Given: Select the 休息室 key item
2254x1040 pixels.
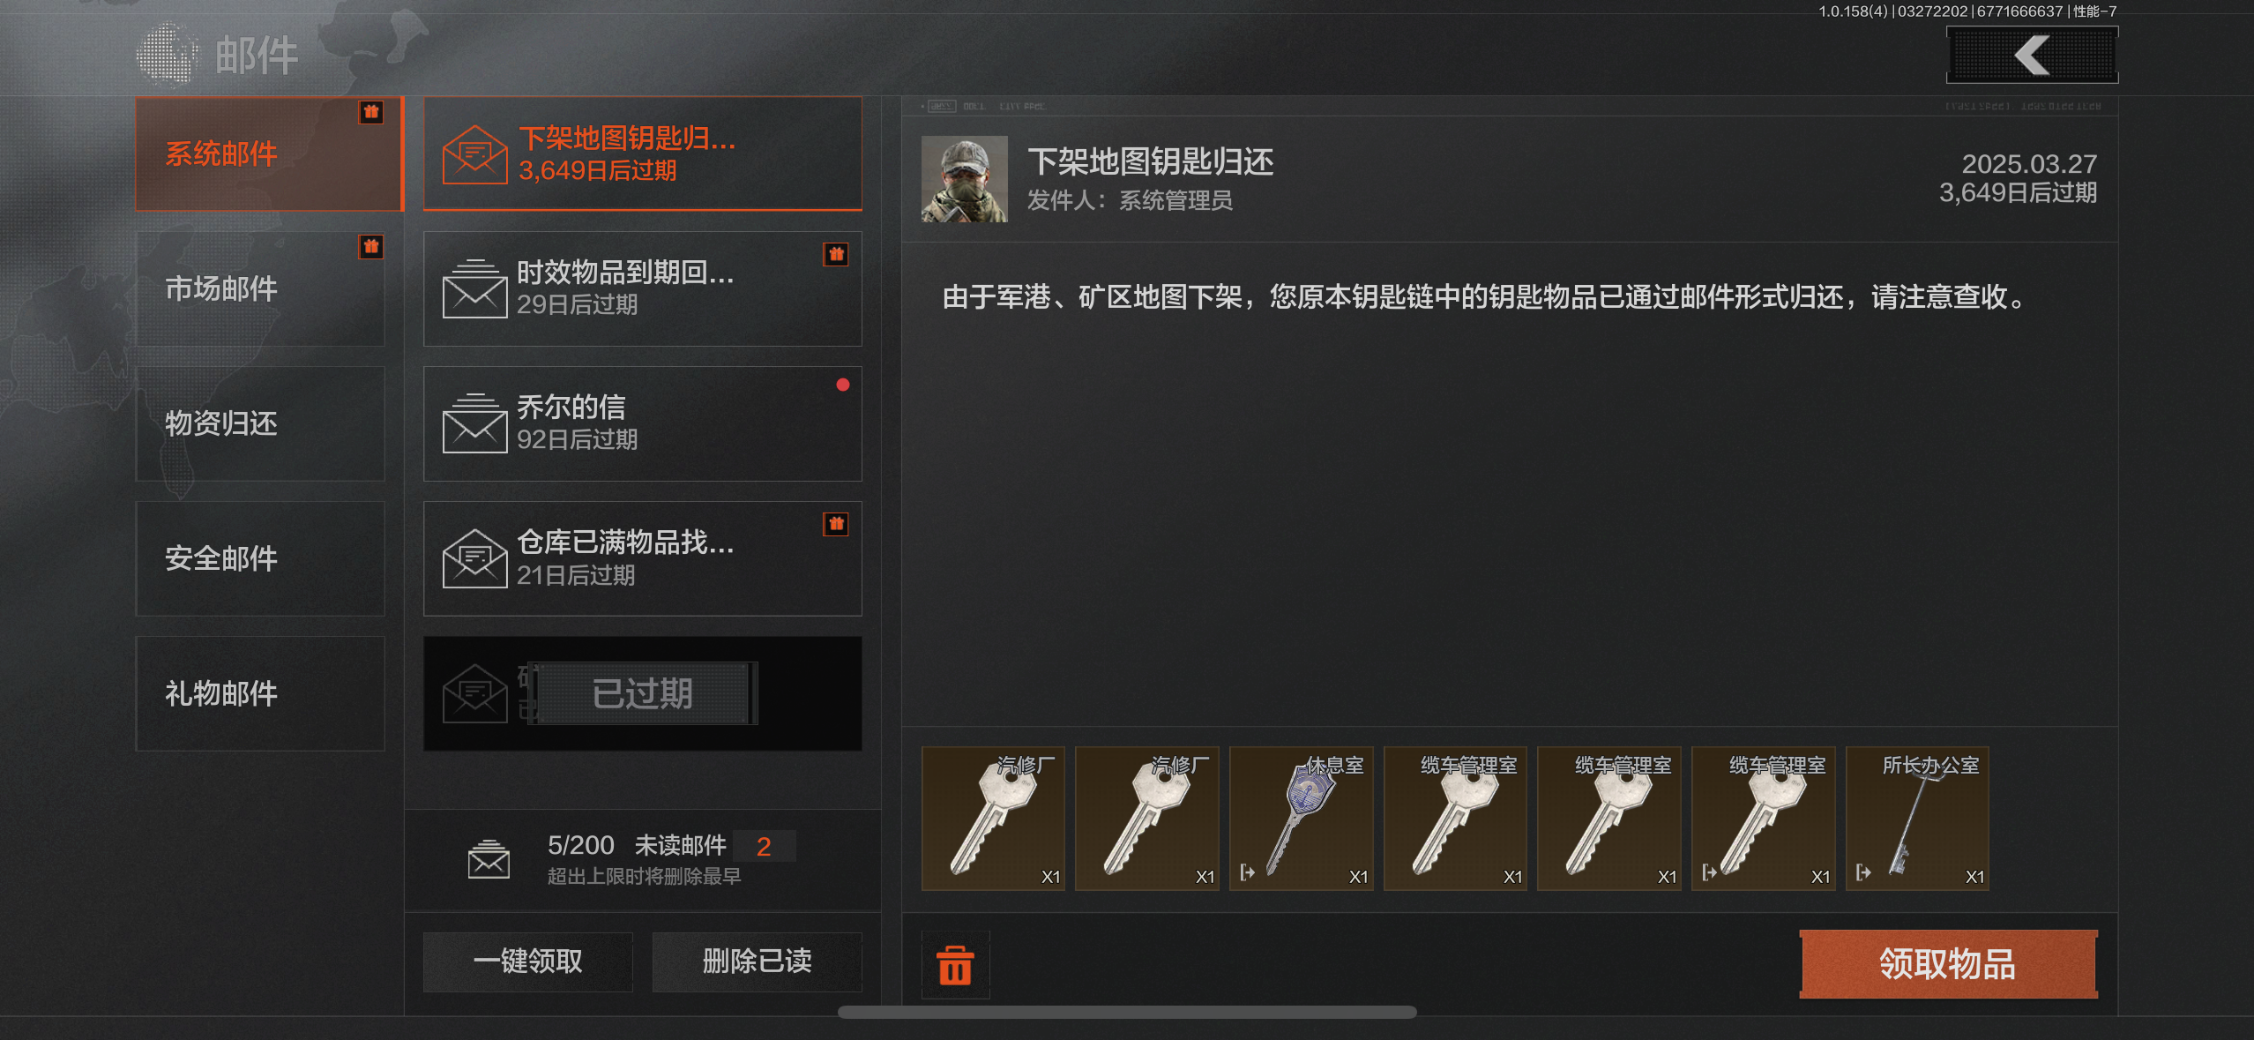Looking at the screenshot, I should coord(1302,819).
